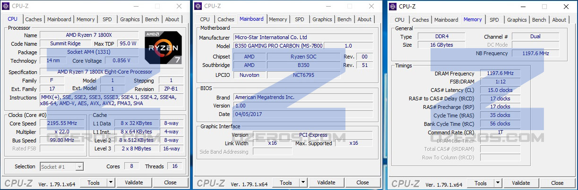578x190 pixels.
Task: Select the Memory tab in the middle window
Action: point(278,19)
